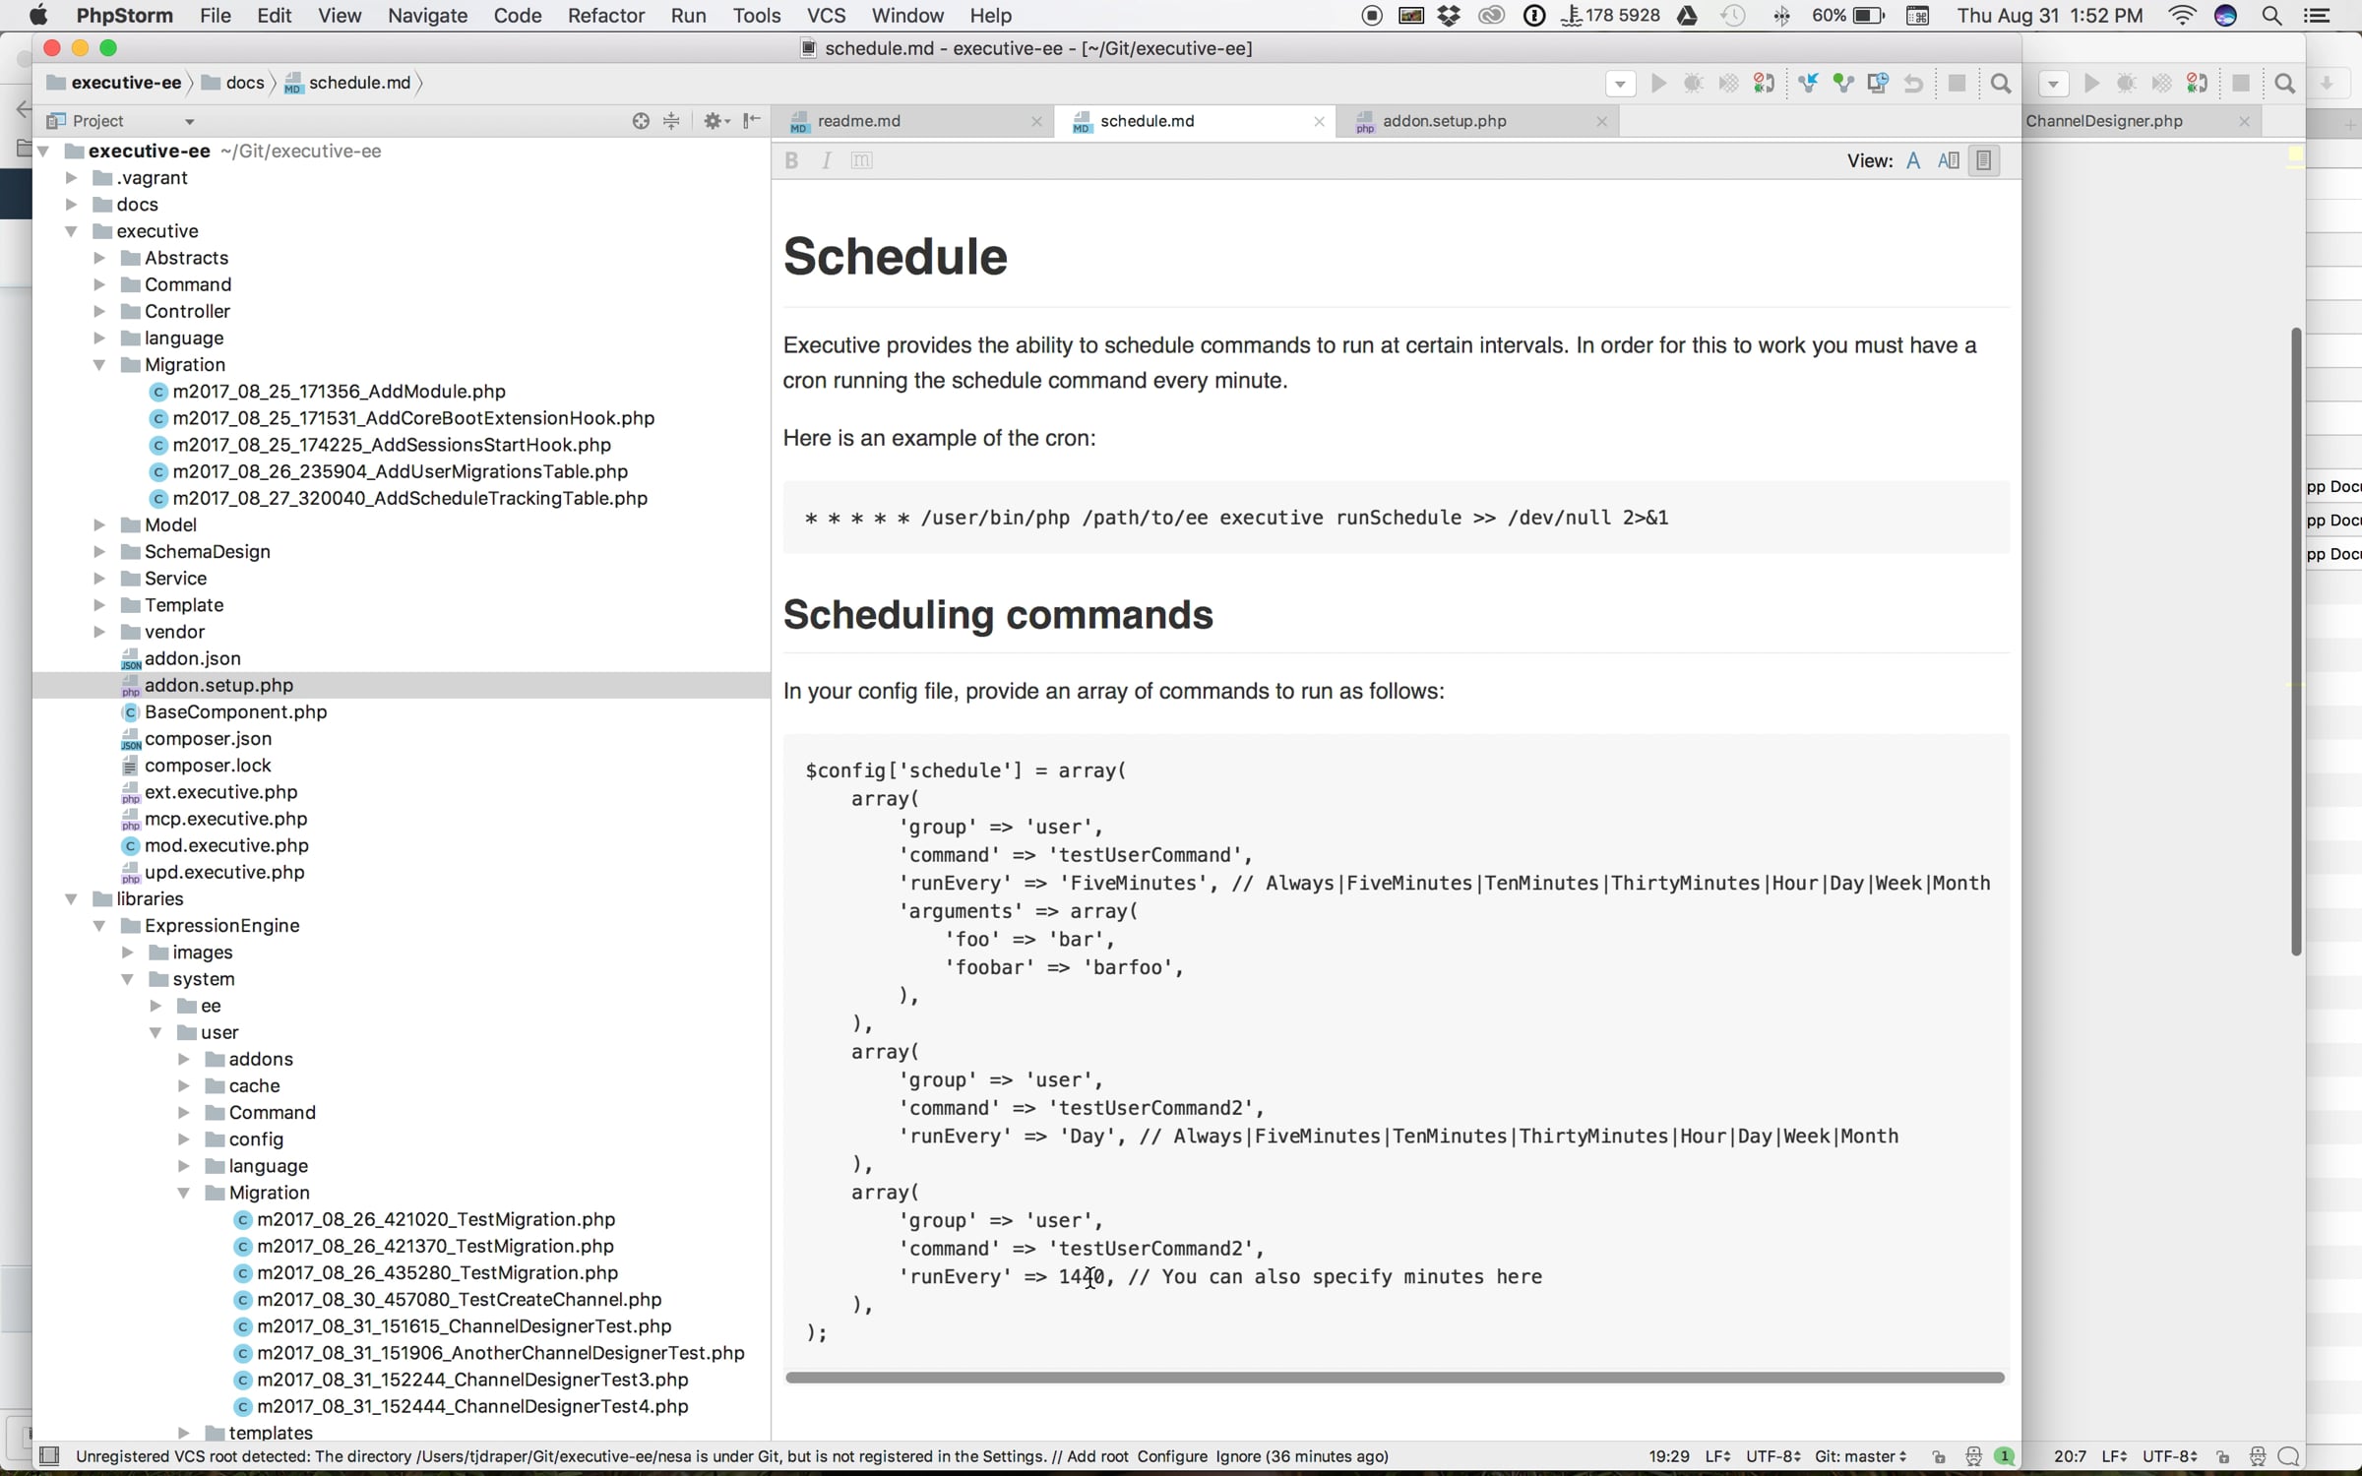2362x1476 pixels.
Task: Click green notification bubble showing 1
Action: (2005, 1456)
